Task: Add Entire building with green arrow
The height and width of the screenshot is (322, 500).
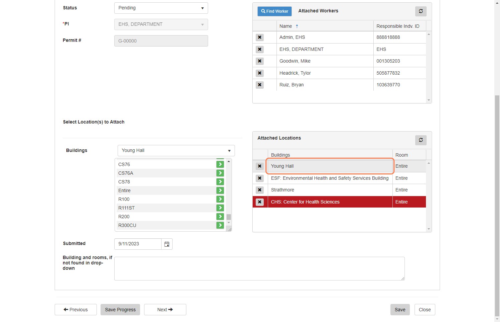Action: click(x=220, y=190)
